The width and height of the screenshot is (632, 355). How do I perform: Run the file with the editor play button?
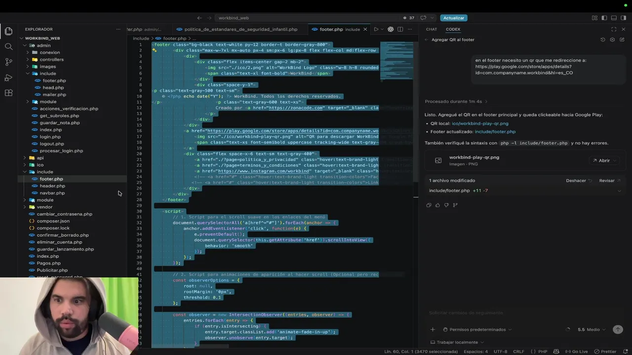(x=376, y=29)
